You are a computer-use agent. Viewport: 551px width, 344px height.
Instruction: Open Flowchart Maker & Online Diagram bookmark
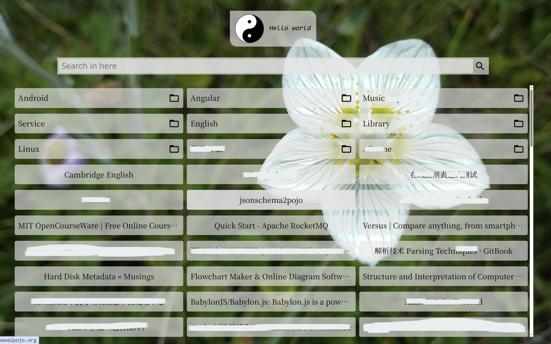[x=271, y=276]
